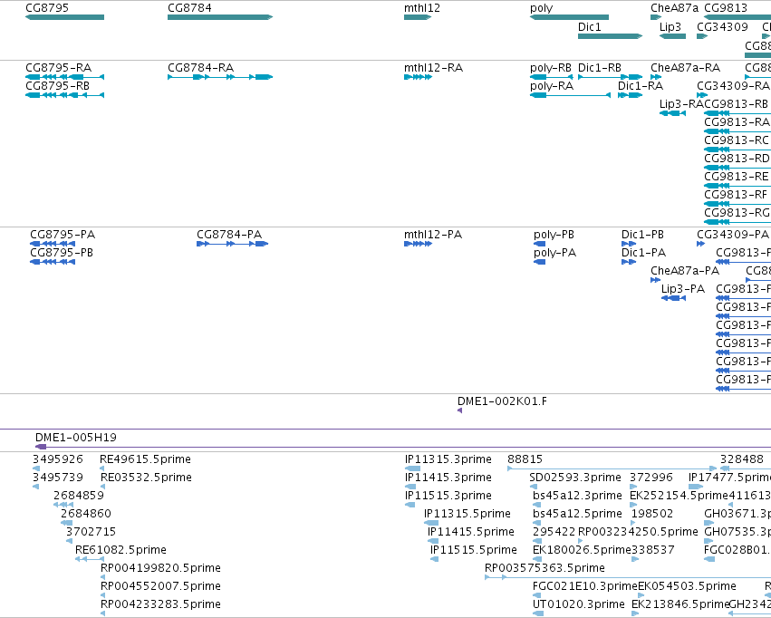Image resolution: width=771 pixels, height=618 pixels.
Task: Click the UT01020.3prime EST label
Action: tap(579, 604)
